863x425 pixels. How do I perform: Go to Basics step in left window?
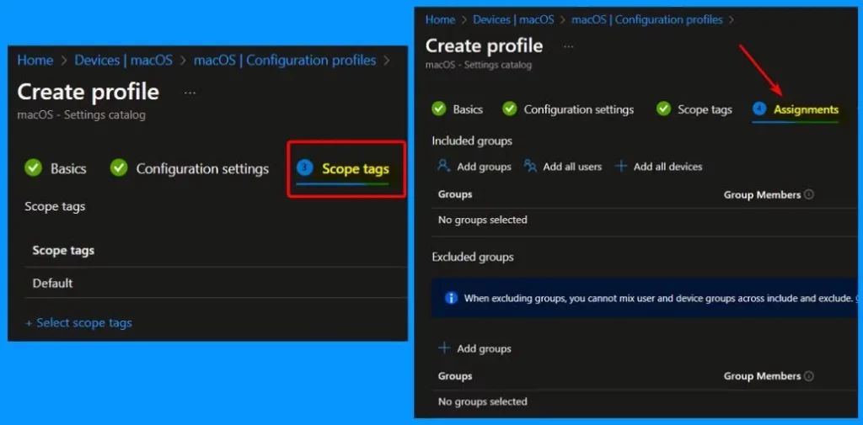point(68,169)
